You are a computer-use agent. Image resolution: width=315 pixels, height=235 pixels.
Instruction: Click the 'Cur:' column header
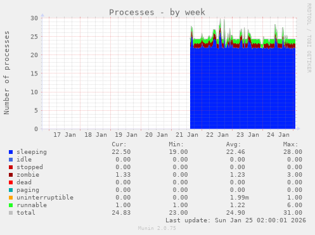pos(119,144)
